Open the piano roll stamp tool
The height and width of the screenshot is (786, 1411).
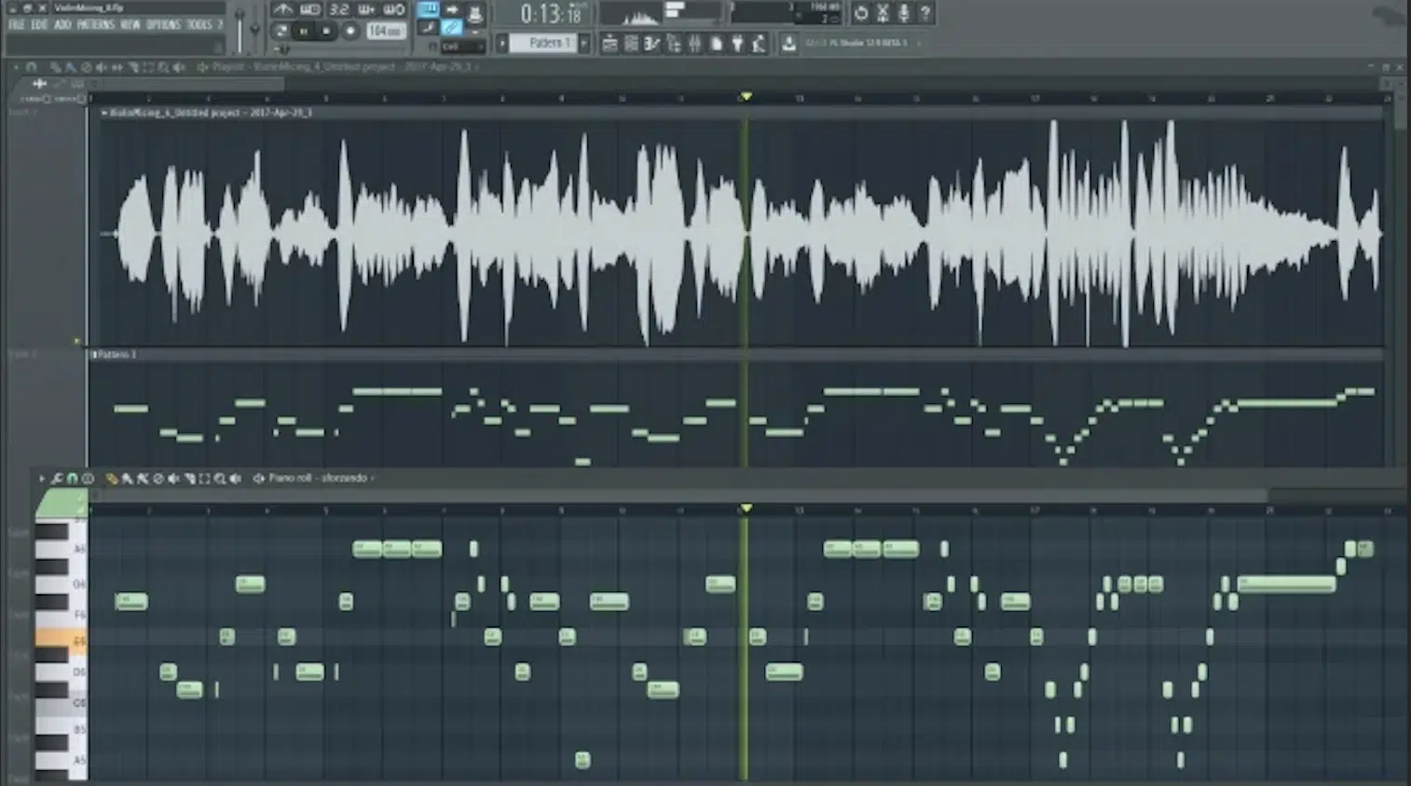pyautogui.click(x=88, y=479)
